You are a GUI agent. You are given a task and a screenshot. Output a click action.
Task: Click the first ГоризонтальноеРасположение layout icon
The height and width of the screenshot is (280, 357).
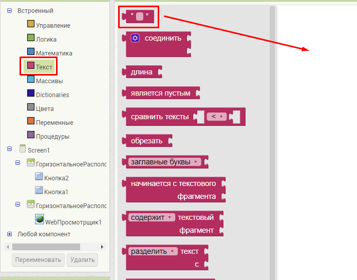[30, 163]
